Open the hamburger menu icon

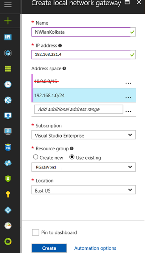coord(8,5)
